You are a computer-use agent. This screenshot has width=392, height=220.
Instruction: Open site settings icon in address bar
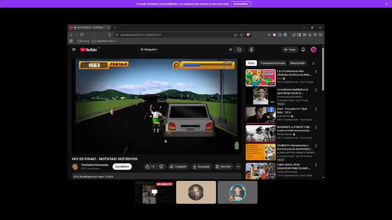117,35
